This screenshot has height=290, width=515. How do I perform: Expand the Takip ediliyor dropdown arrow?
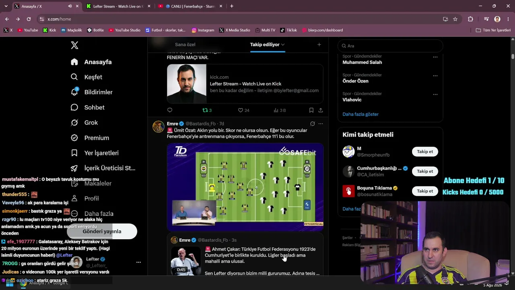(x=283, y=45)
